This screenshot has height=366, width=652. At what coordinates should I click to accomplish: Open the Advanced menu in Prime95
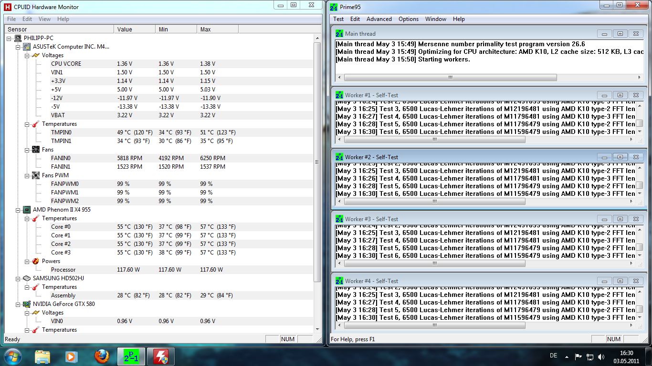[x=379, y=19]
